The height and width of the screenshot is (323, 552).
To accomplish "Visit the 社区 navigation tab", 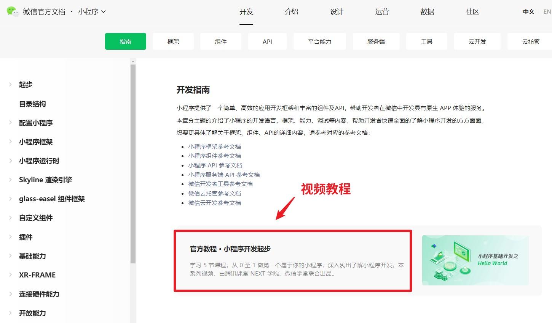I will click(472, 12).
